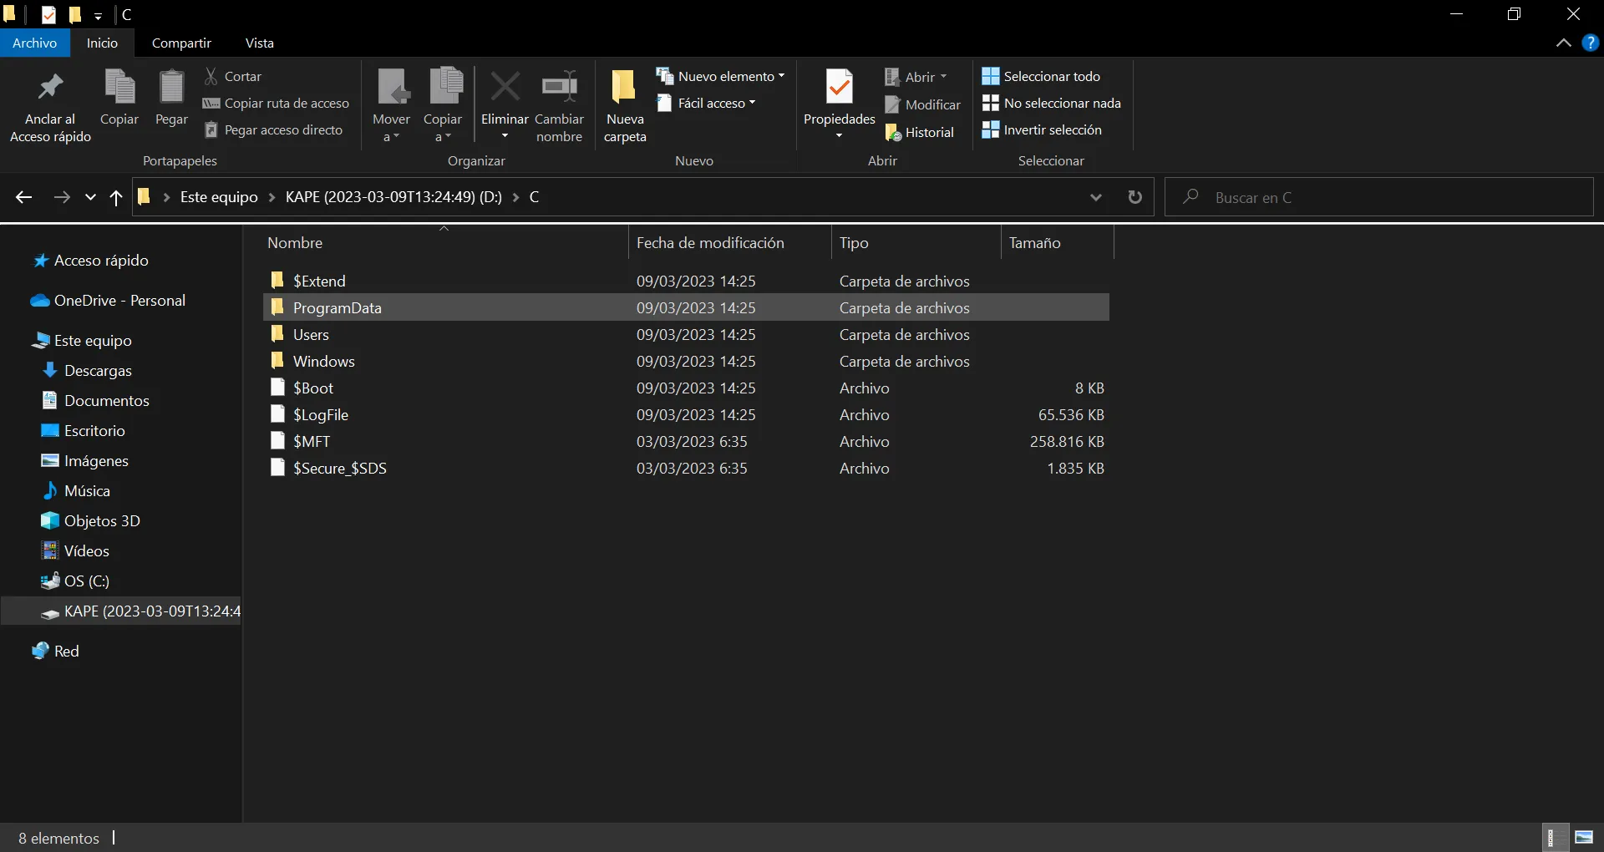Viewport: 1604px width, 852px height.
Task: Click No seleccionar nada
Action: tap(1051, 103)
